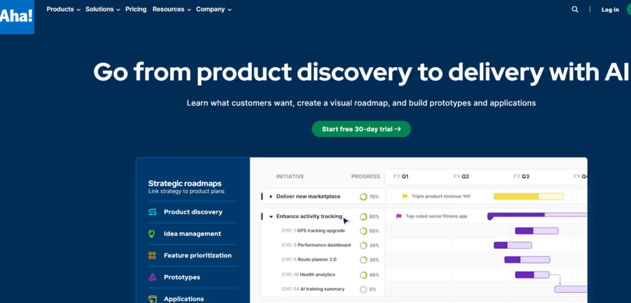Click the 60% progress ring

tap(364, 217)
